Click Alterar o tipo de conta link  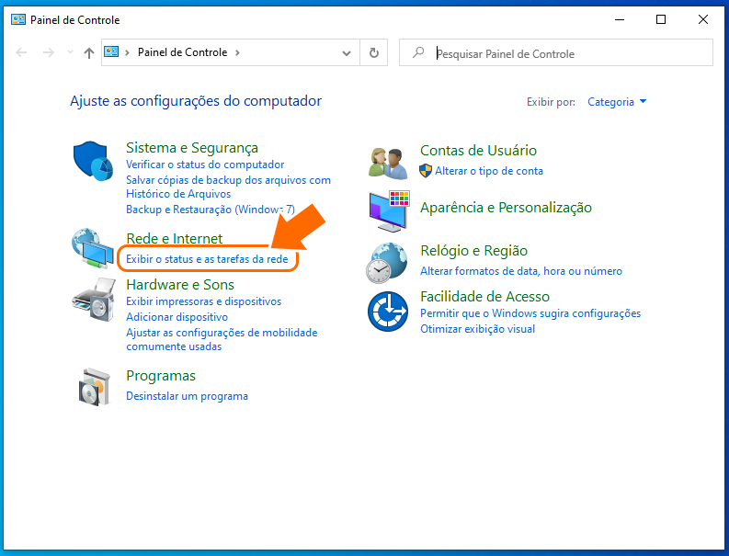pyautogui.click(x=489, y=171)
